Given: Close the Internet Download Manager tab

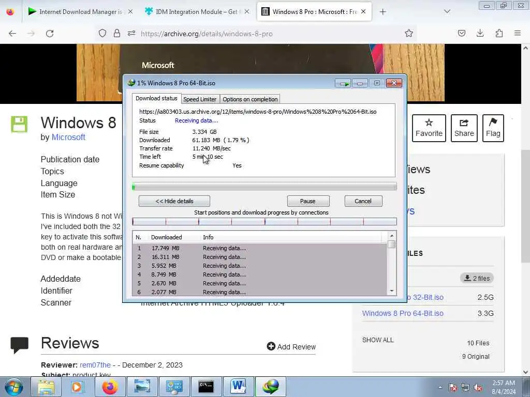Looking at the screenshot, I should 130,12.
